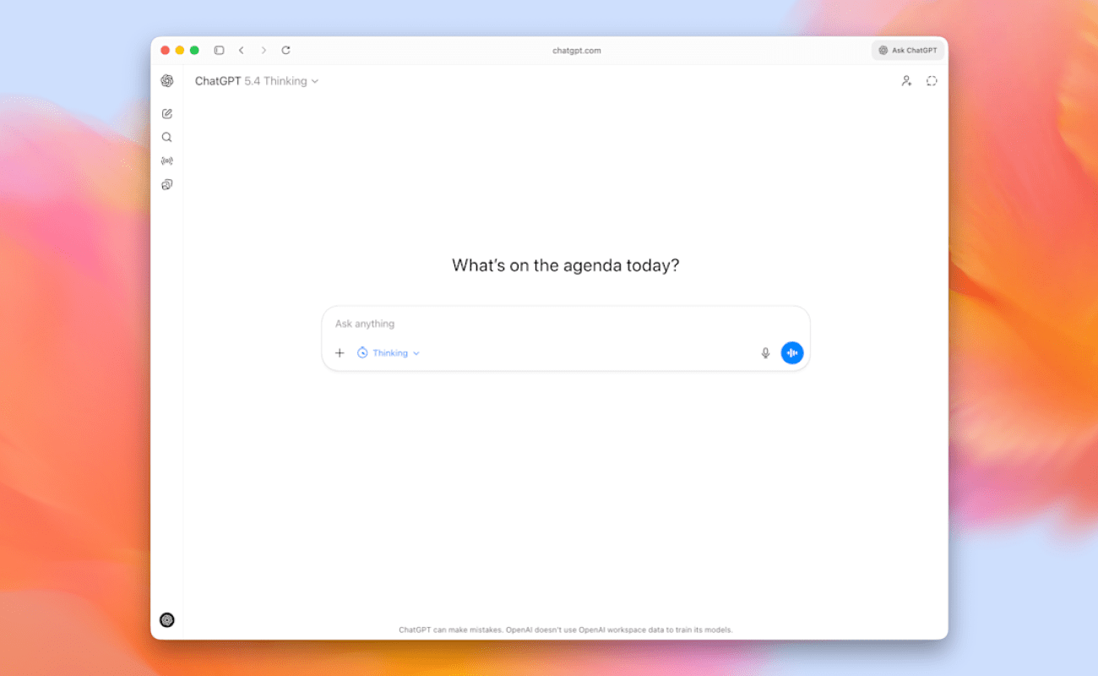Viewport: 1098px width, 676px height.
Task: Expand the ChatGPT 5.4 Thinking model selector
Action: click(x=257, y=81)
